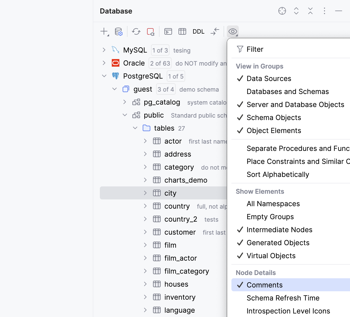
Task: Disable Data Sources grouping
Action: [268, 79]
